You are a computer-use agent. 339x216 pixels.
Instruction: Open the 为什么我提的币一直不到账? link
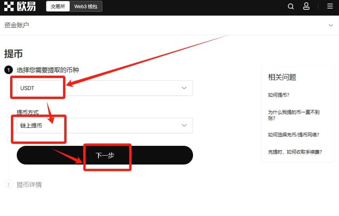293,115
